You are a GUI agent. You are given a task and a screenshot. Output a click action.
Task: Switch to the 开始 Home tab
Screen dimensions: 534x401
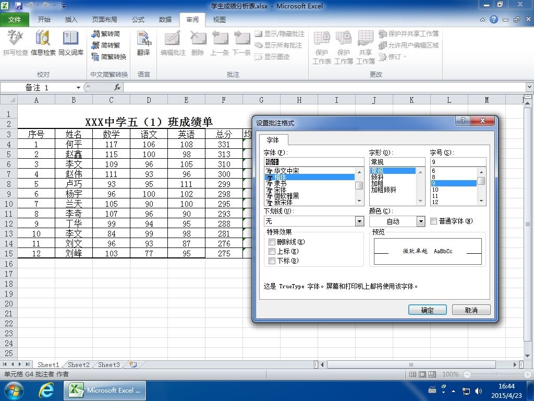44,20
